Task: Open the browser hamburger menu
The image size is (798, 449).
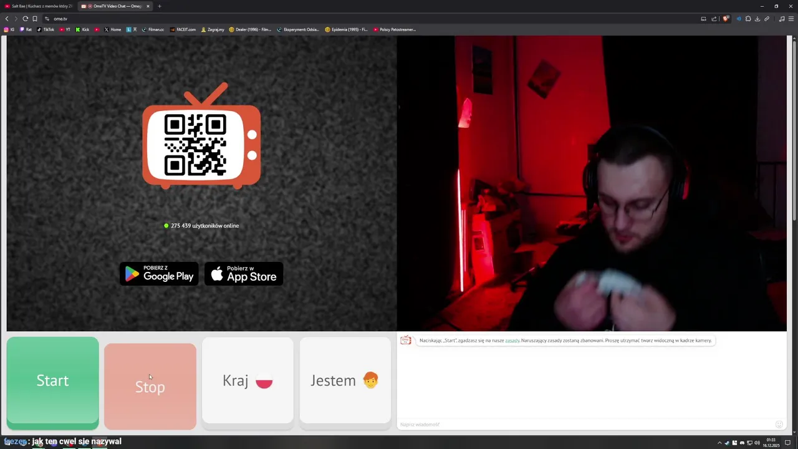Action: pyautogui.click(x=791, y=19)
